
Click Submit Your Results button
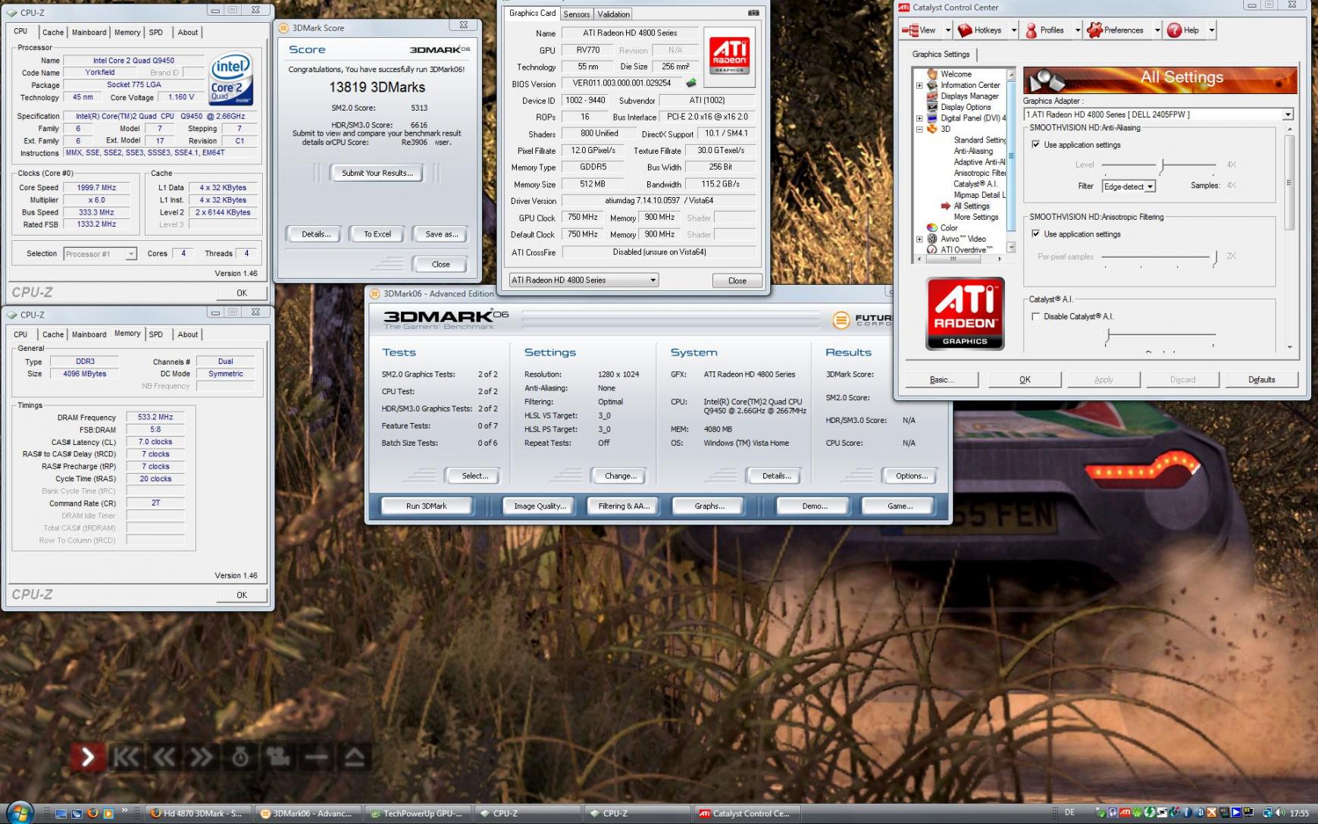point(377,173)
